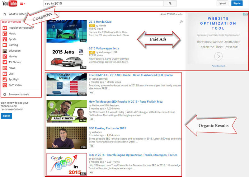Click the search magnifier button
249x177 pixels.
click(x=170, y=3)
